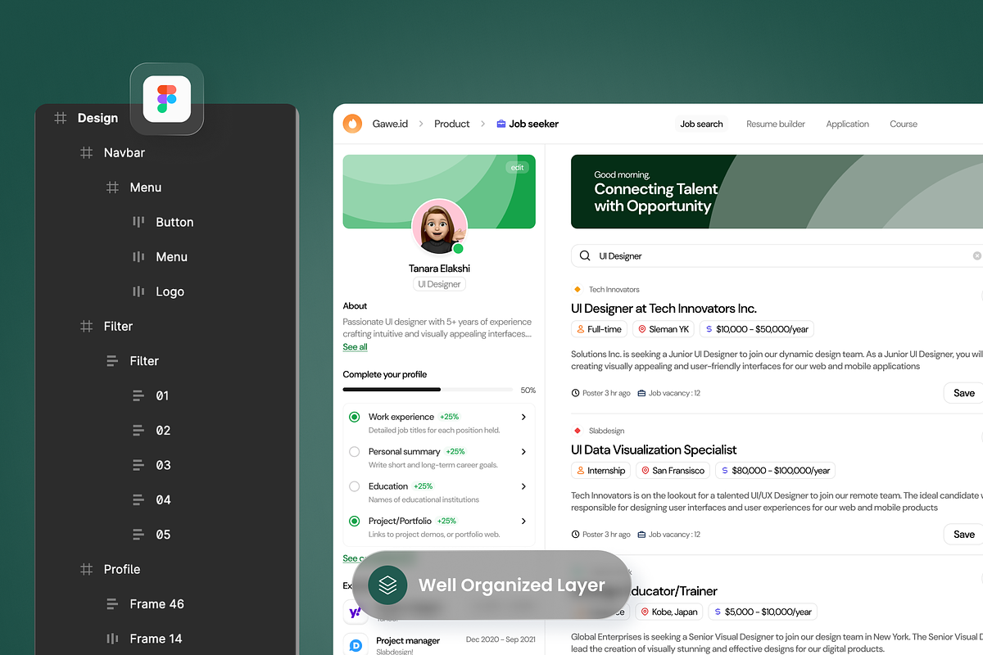Click the location pin icon beside Sleman YK
983x655 pixels.
coord(644,329)
